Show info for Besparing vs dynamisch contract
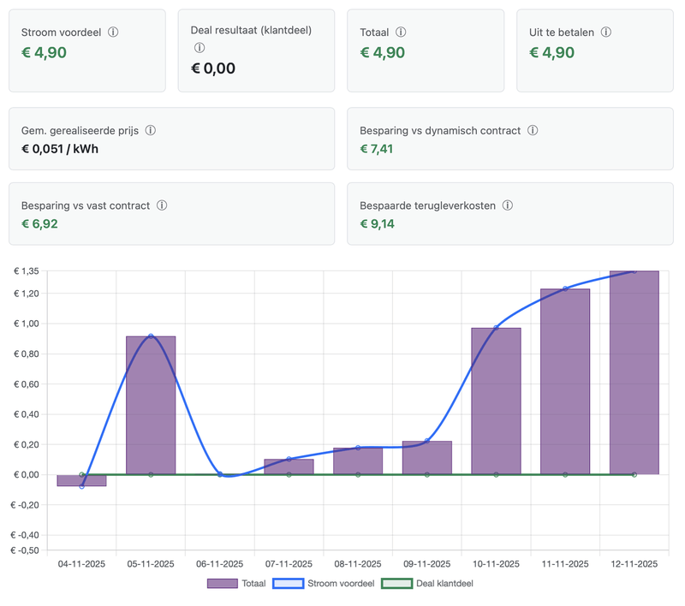This screenshot has width=685, height=606. click(x=533, y=131)
